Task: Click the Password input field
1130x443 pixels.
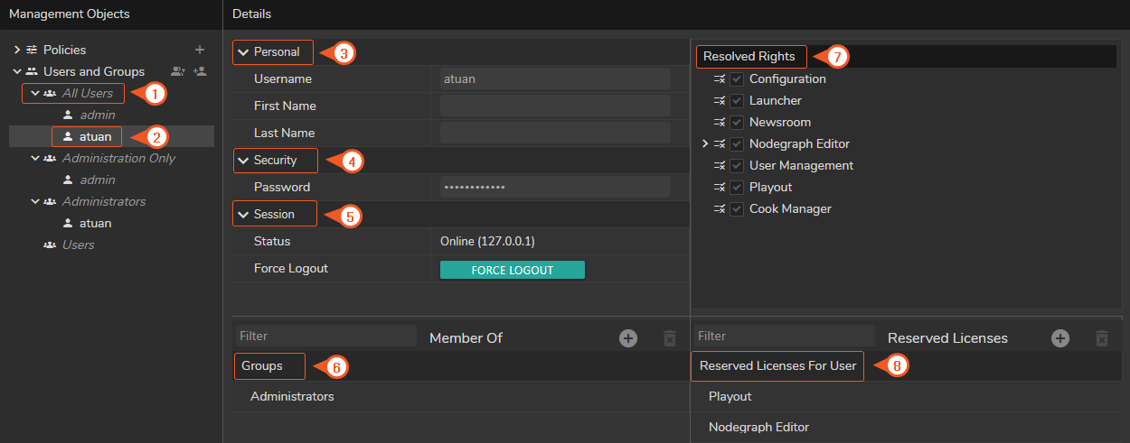Action: coord(554,187)
